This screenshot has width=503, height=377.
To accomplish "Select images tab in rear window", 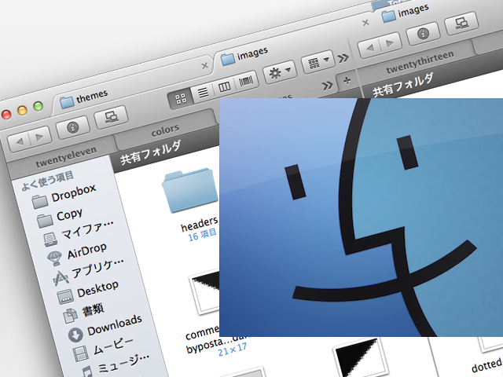I will point(406,13).
